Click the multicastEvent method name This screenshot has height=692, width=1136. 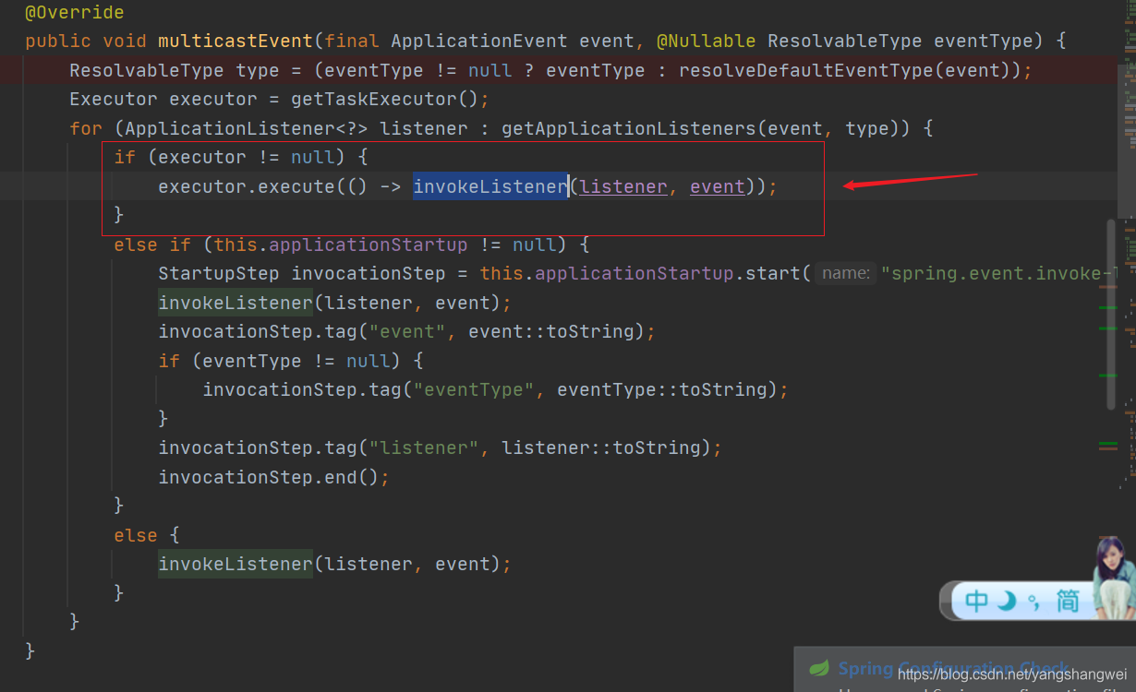[236, 42]
